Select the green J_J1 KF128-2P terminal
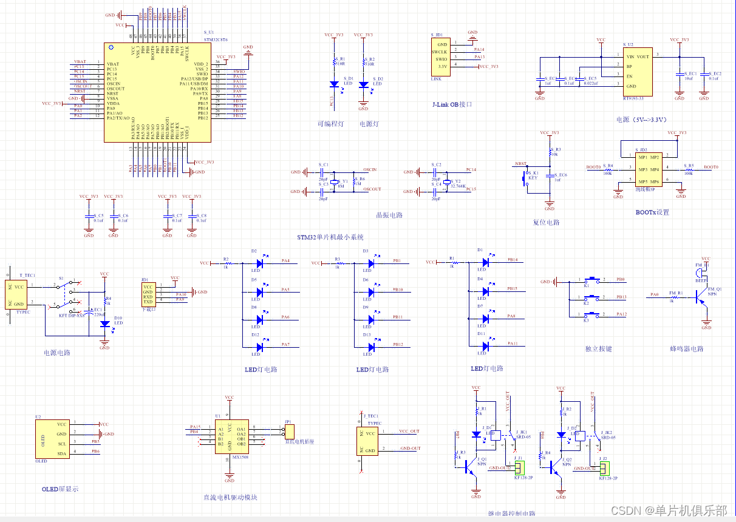The image size is (736, 522). 520,467
